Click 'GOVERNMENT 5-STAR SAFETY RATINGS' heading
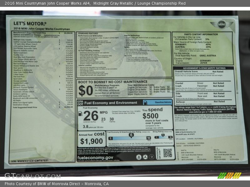Screen dimensions: 250x187 [204, 68]
